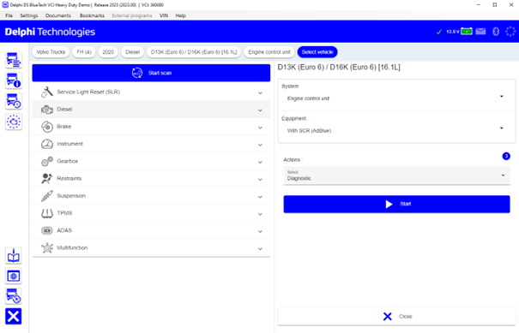The height and width of the screenshot is (333, 519).
Task: Click the dotted circle status icon in header
Action: pyautogui.click(x=510, y=32)
